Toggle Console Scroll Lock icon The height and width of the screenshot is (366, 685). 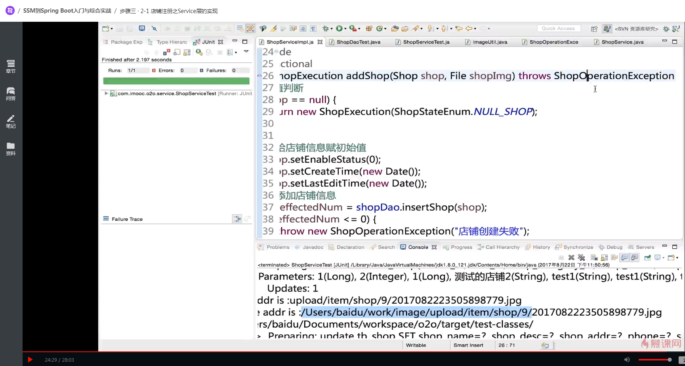pos(604,258)
